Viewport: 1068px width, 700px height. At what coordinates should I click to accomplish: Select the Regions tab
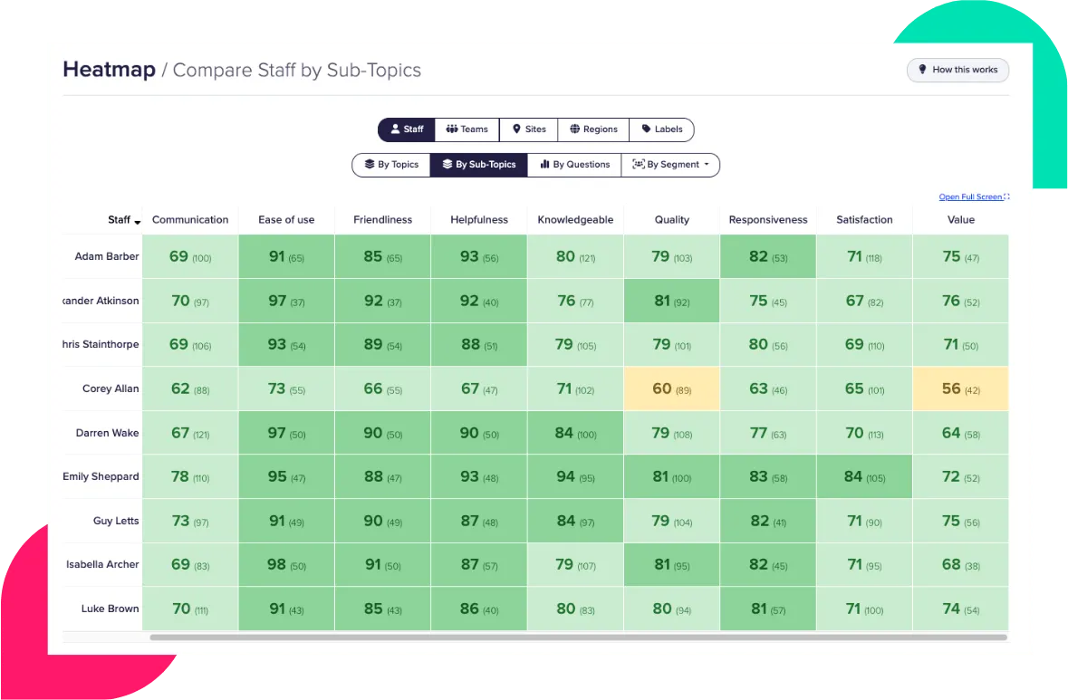coord(593,129)
